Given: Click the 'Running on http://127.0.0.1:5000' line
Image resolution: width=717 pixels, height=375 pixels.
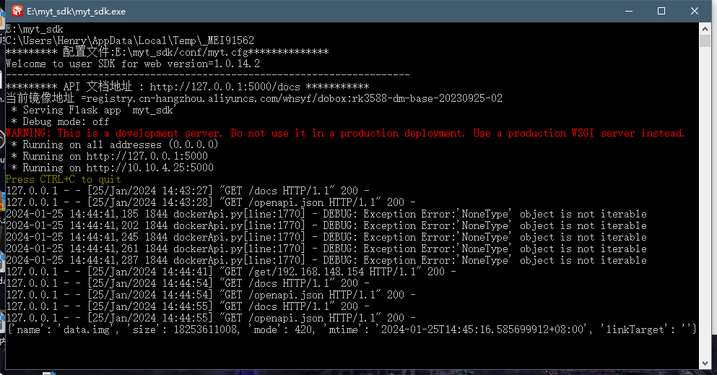Looking at the screenshot, I should click(109, 156).
